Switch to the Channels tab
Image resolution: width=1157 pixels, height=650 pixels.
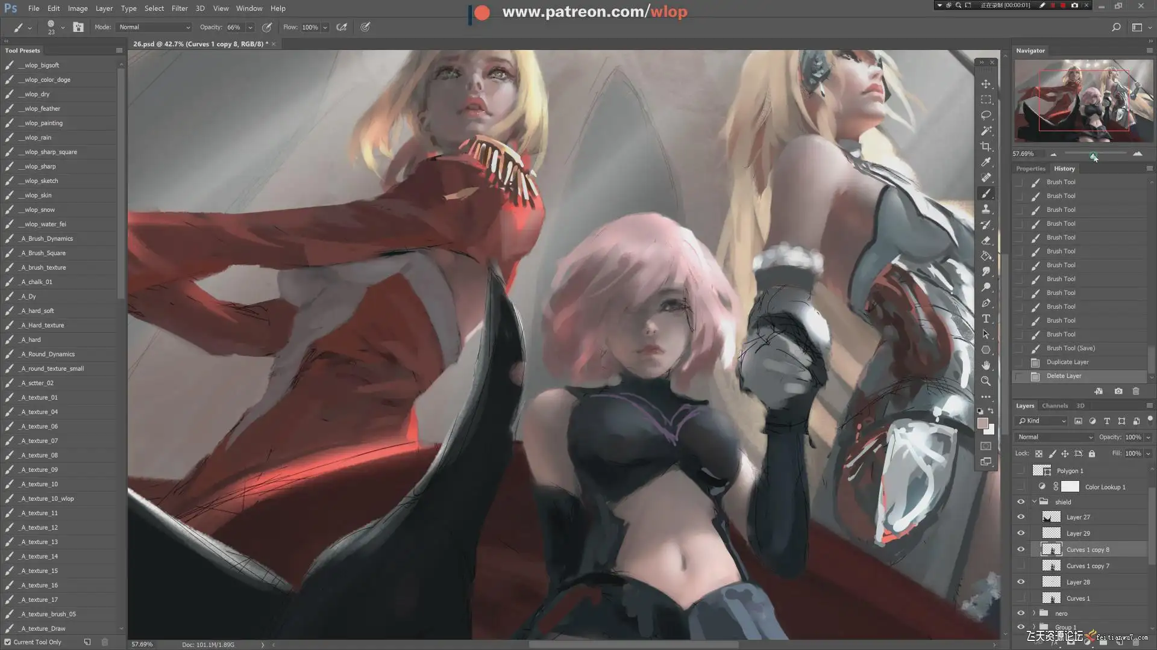click(1055, 406)
